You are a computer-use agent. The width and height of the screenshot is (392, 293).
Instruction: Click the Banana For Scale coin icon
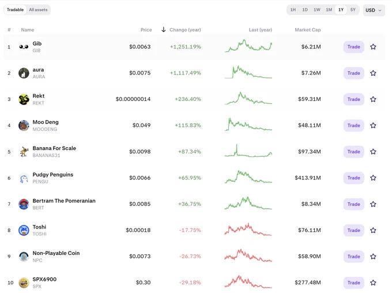[x=24, y=152]
